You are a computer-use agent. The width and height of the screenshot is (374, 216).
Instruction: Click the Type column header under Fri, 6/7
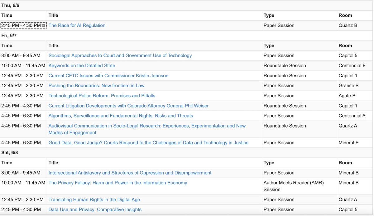tap(269, 46)
